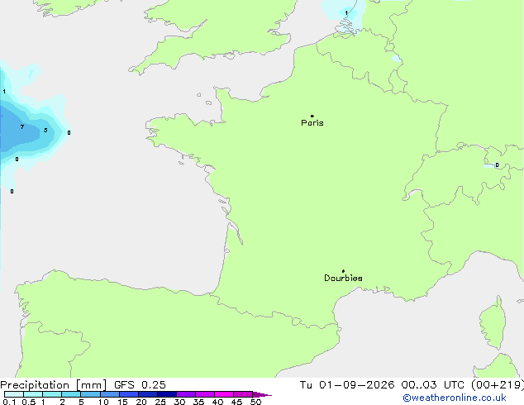Click the '1' value over the Netherlands coast
The image size is (524, 405).
(346, 13)
